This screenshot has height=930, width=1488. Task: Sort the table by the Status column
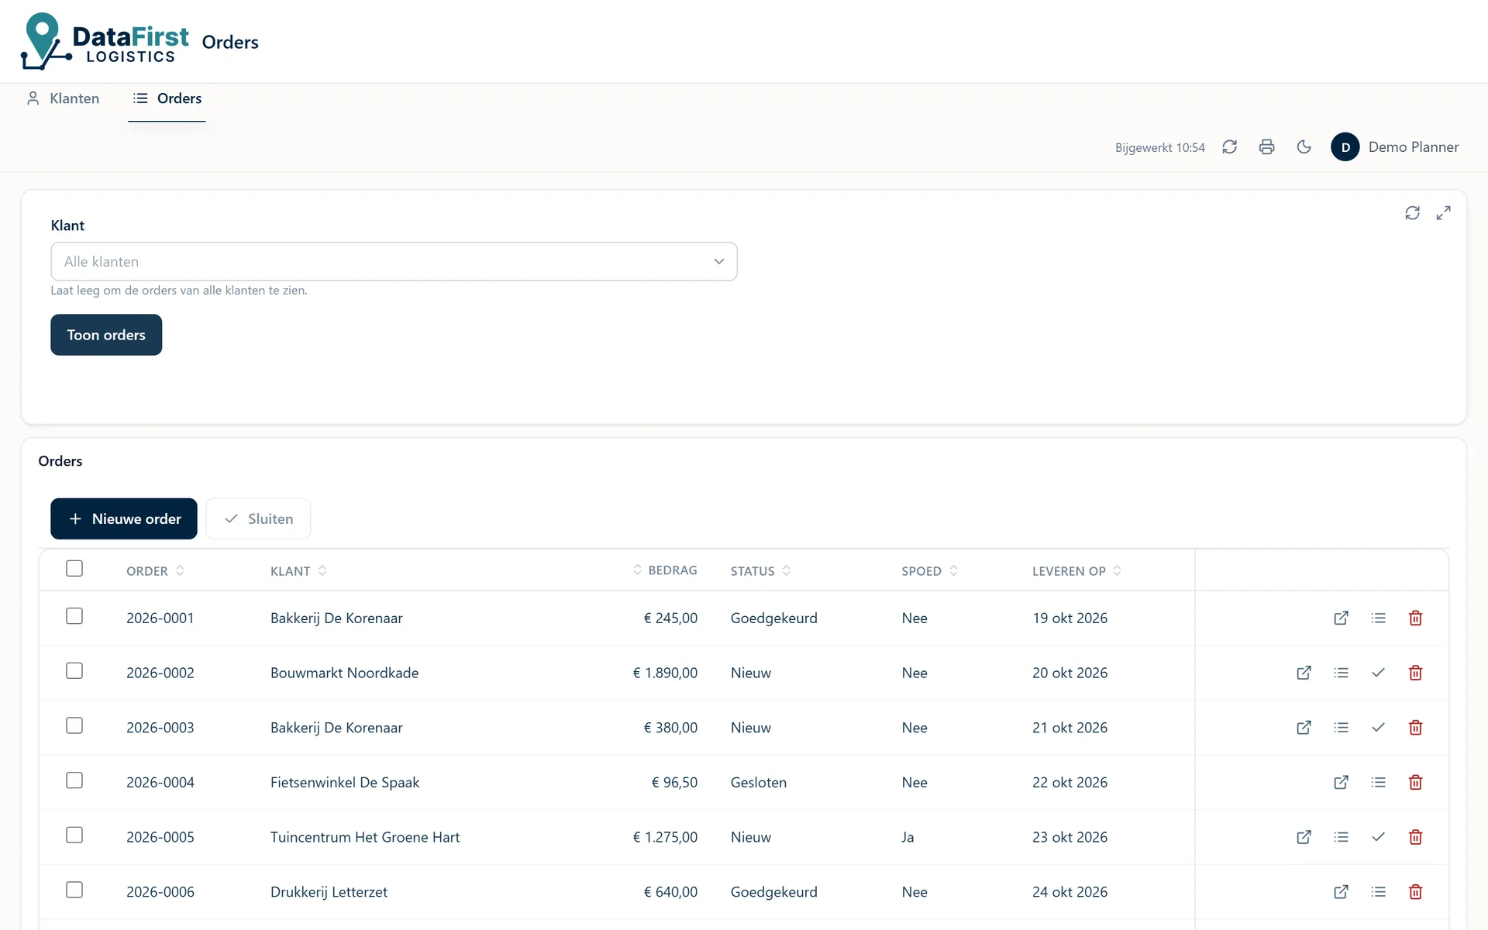pos(760,571)
